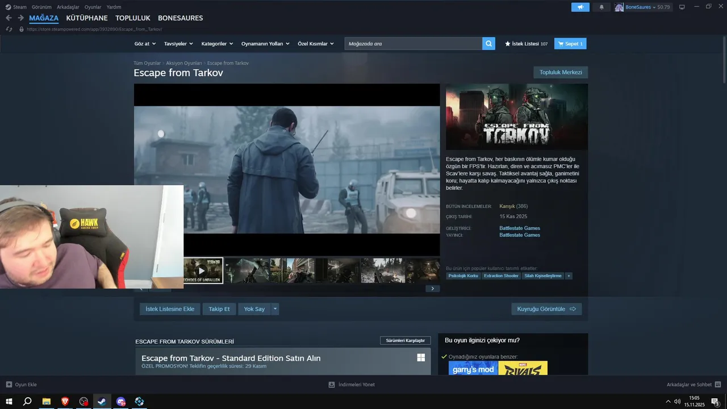The width and height of the screenshot is (727, 409).
Task: Click the taskbar clock showing 15:05
Action: (694, 401)
